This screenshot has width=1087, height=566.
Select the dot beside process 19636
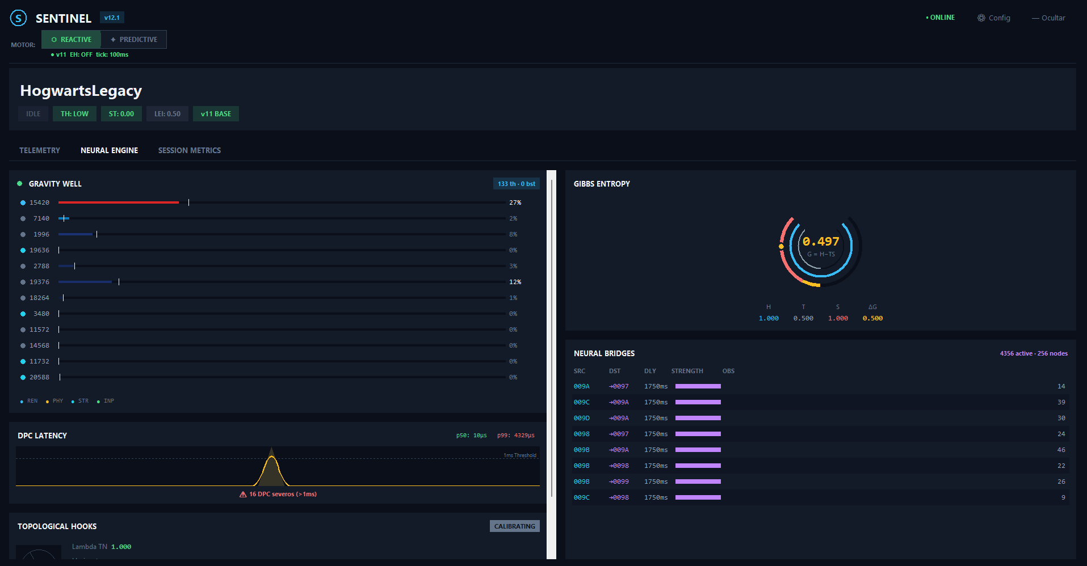tap(23, 250)
